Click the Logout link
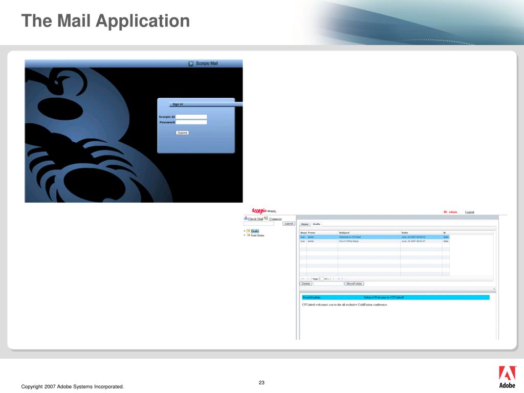The image size is (524, 393). (x=470, y=212)
